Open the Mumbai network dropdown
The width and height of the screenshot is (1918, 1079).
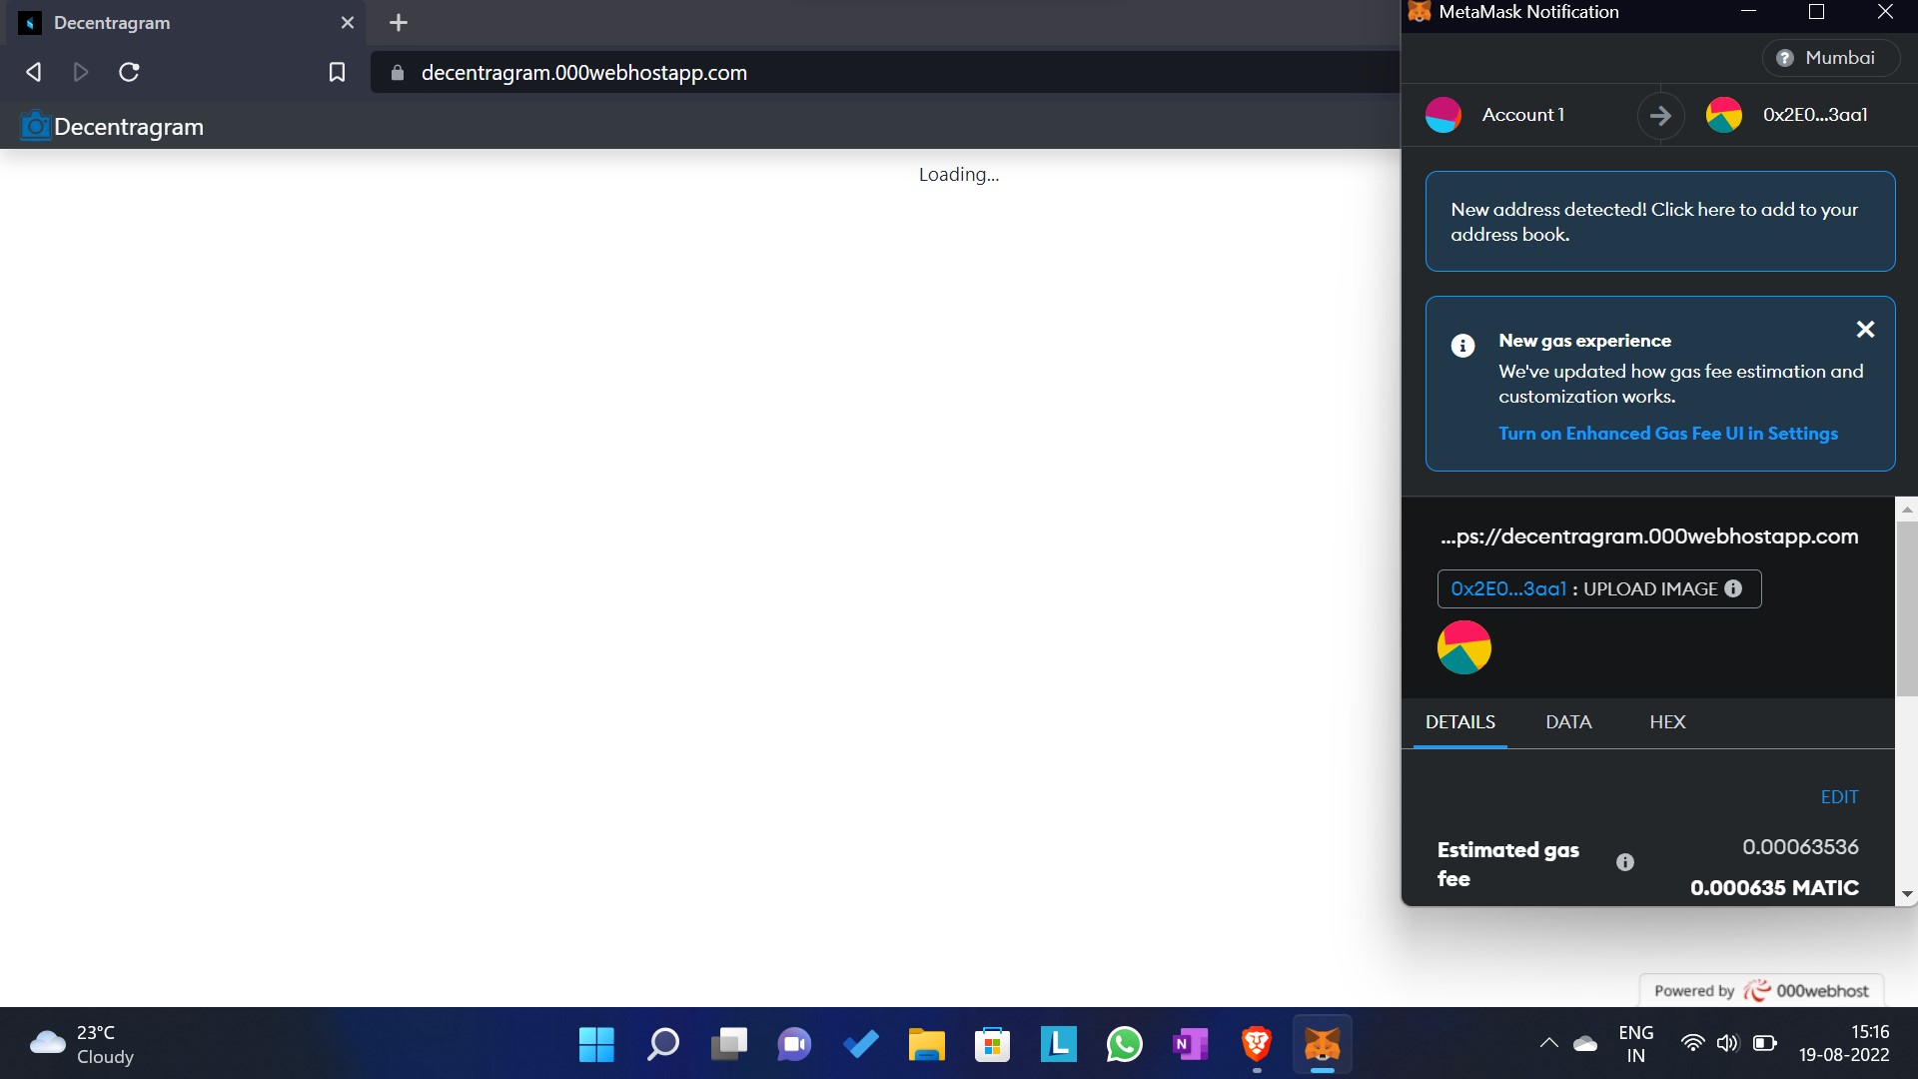pyautogui.click(x=1830, y=58)
